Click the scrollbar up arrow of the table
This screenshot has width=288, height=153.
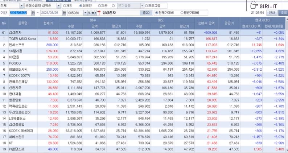(287, 19)
